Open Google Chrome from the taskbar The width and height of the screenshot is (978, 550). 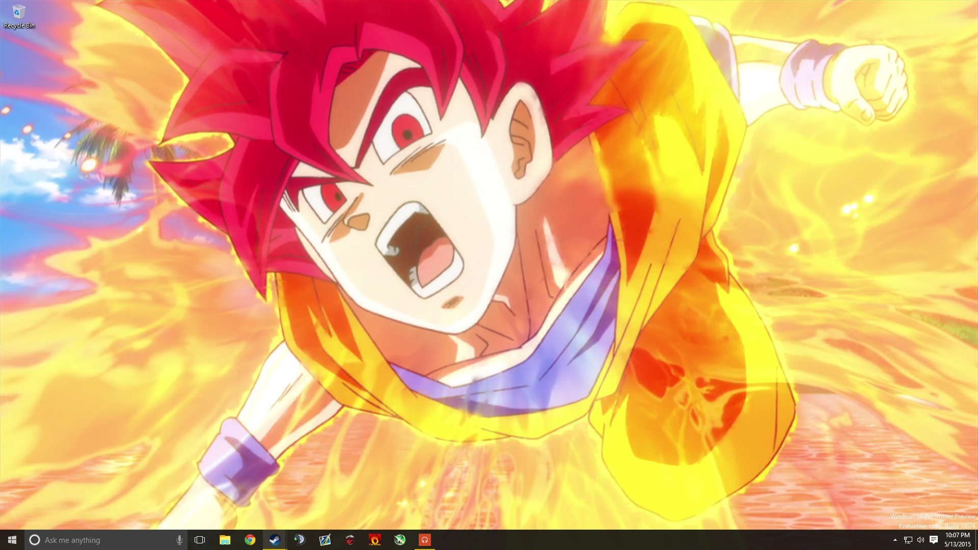250,540
